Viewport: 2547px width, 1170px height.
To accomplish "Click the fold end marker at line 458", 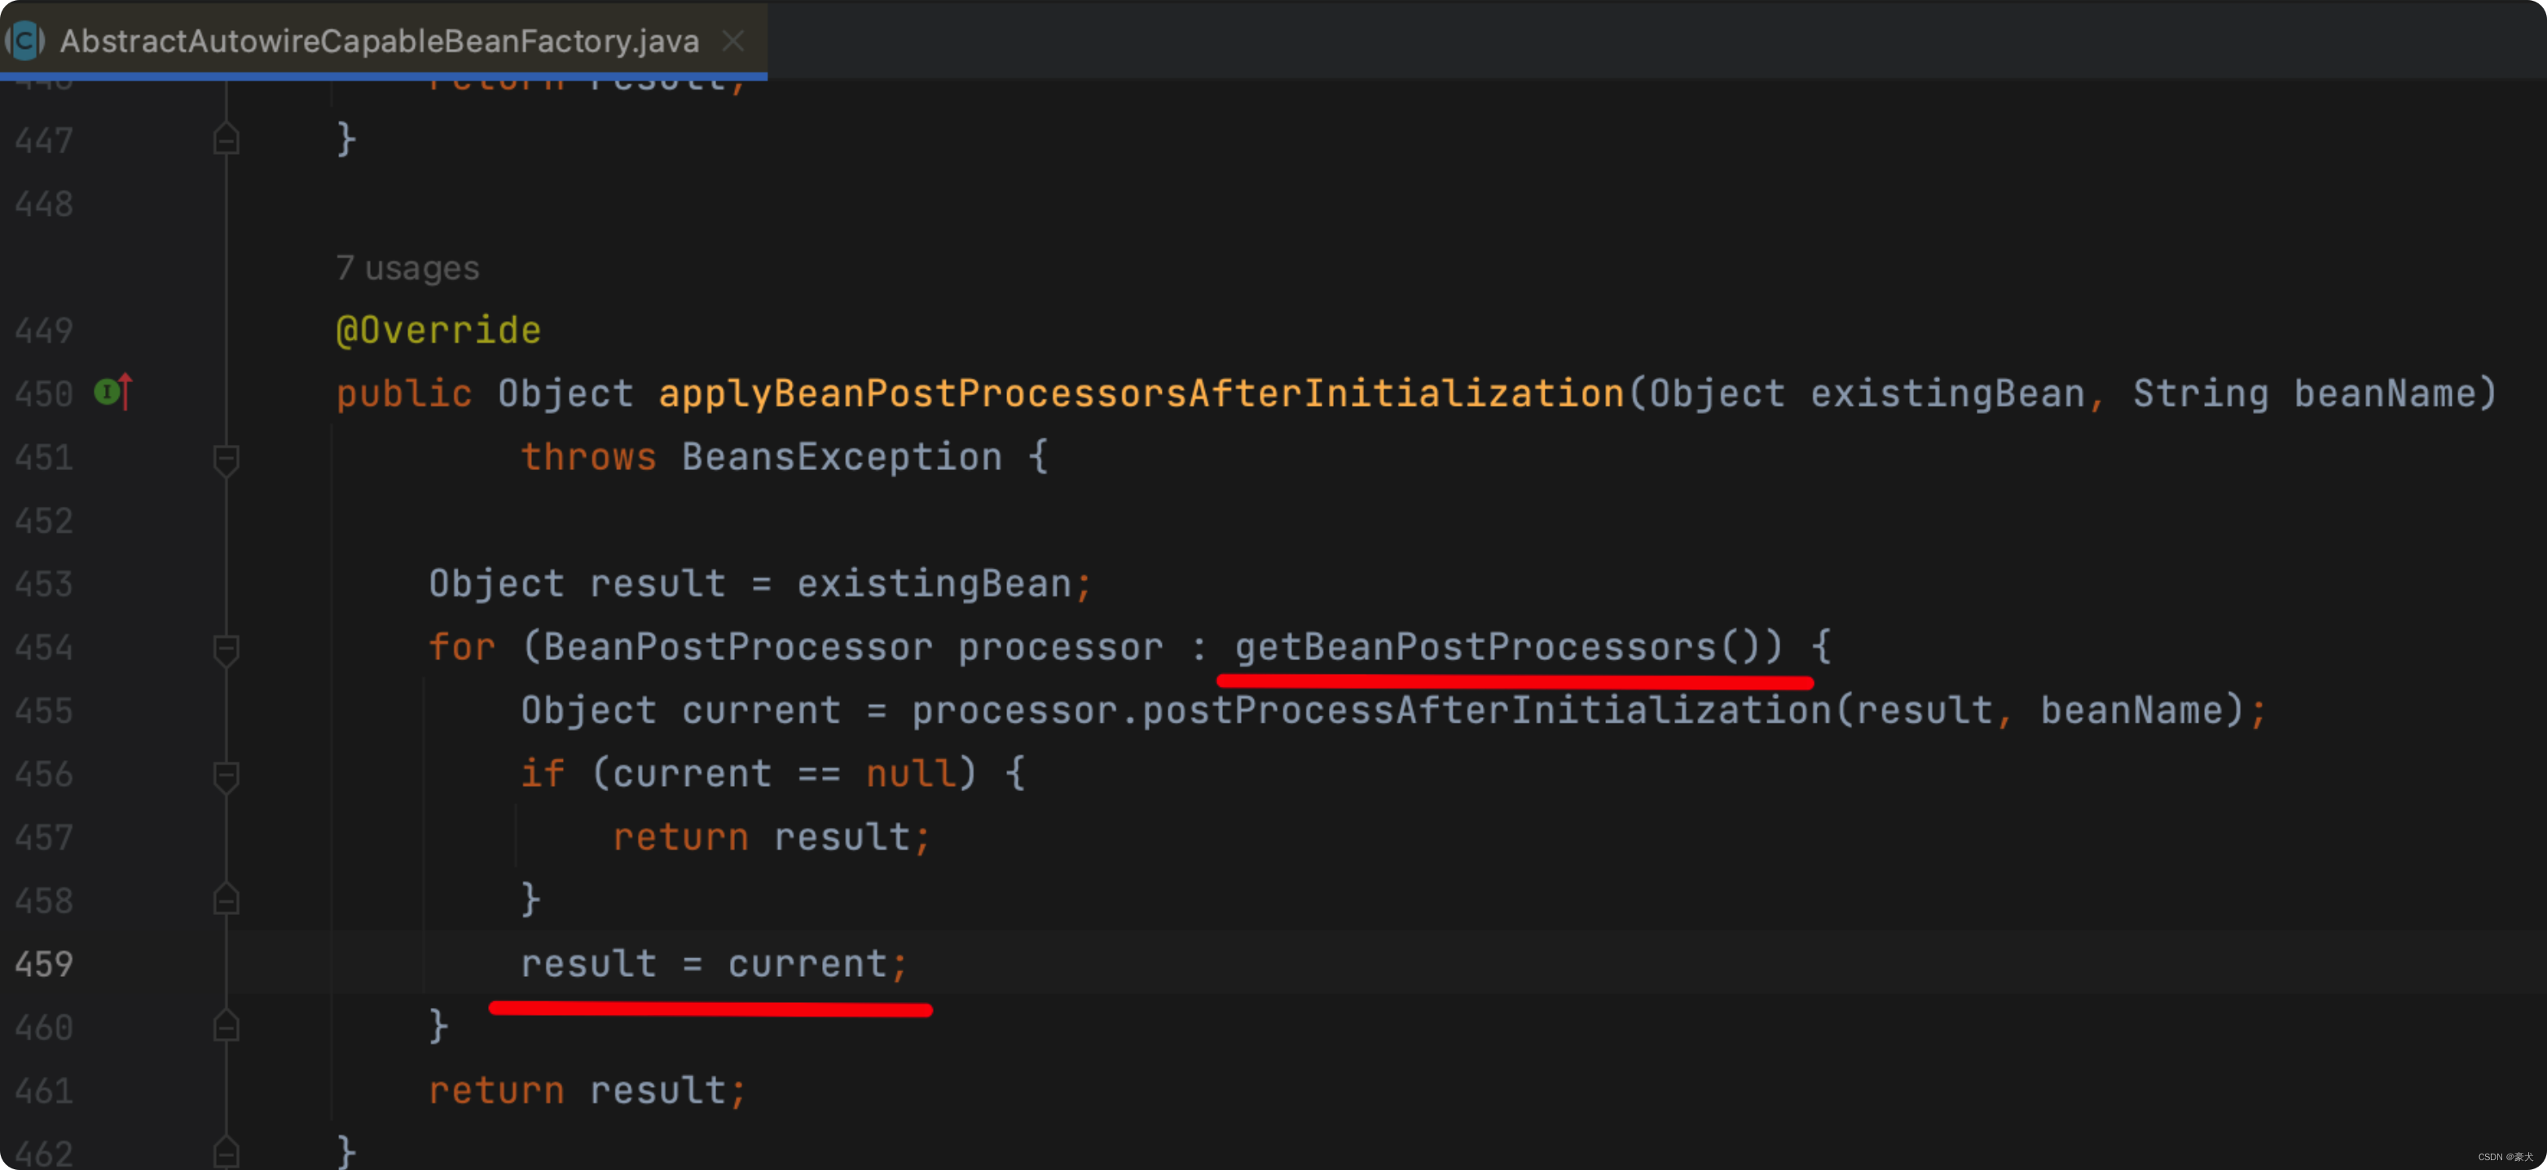I will click(x=226, y=900).
